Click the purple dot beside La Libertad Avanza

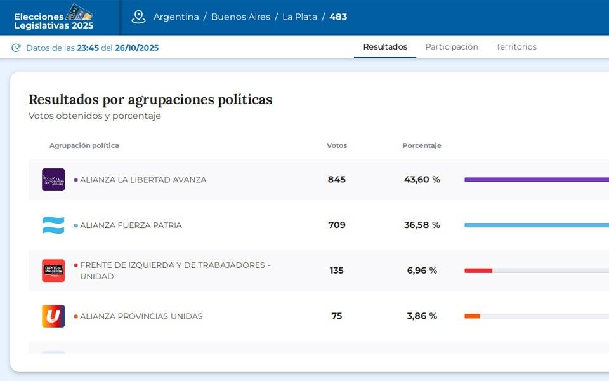click(75, 180)
